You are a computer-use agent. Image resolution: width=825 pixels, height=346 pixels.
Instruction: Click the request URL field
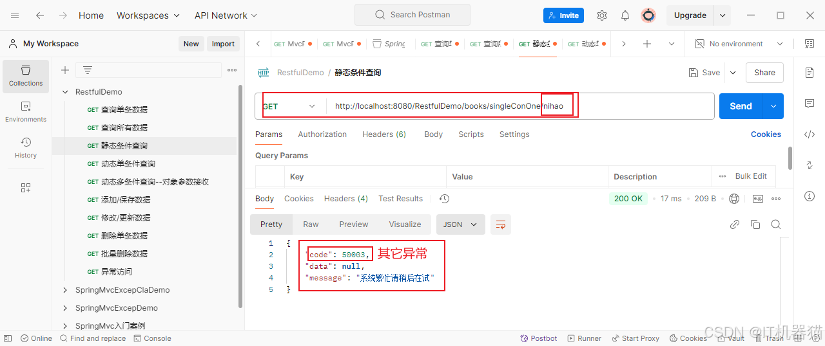[521, 106]
